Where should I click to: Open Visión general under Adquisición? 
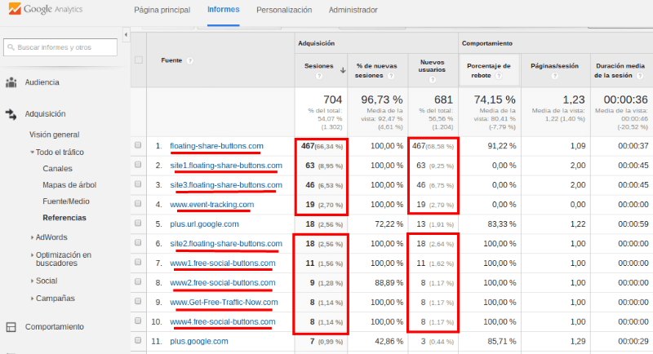click(54, 135)
